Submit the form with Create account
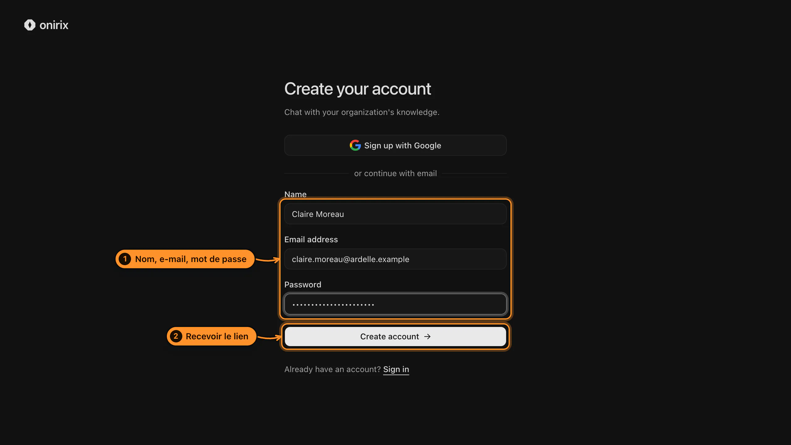 tap(395, 336)
